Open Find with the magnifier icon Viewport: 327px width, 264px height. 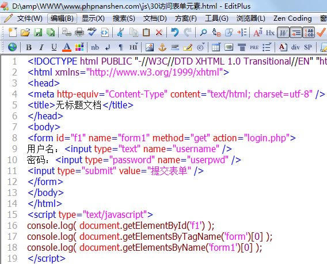click(203, 32)
